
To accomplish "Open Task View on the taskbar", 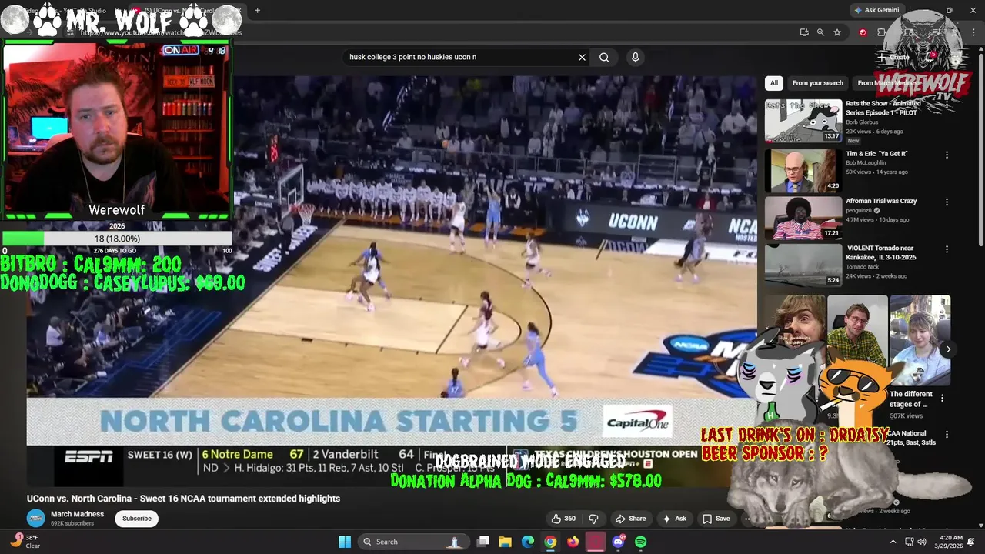I will 483,542.
